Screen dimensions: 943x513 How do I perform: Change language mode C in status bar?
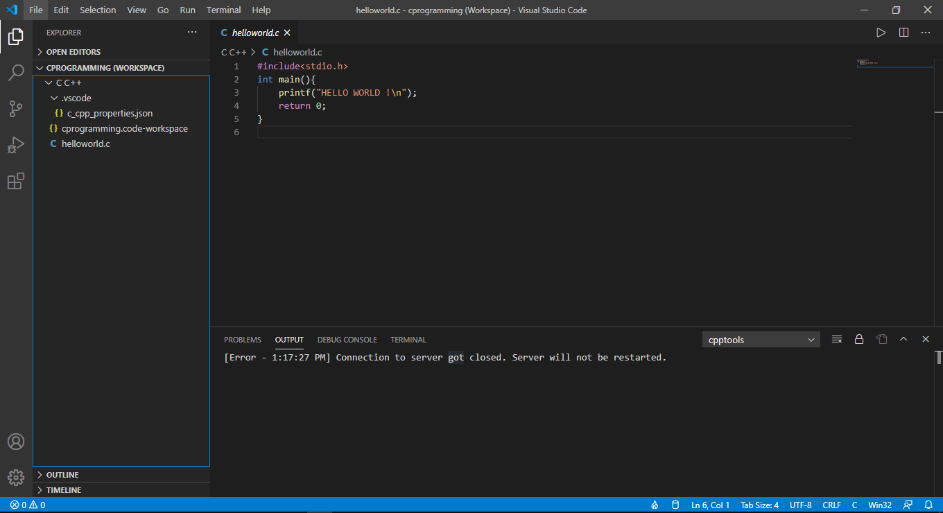[854, 505]
